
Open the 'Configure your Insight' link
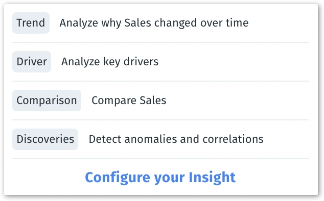160,178
